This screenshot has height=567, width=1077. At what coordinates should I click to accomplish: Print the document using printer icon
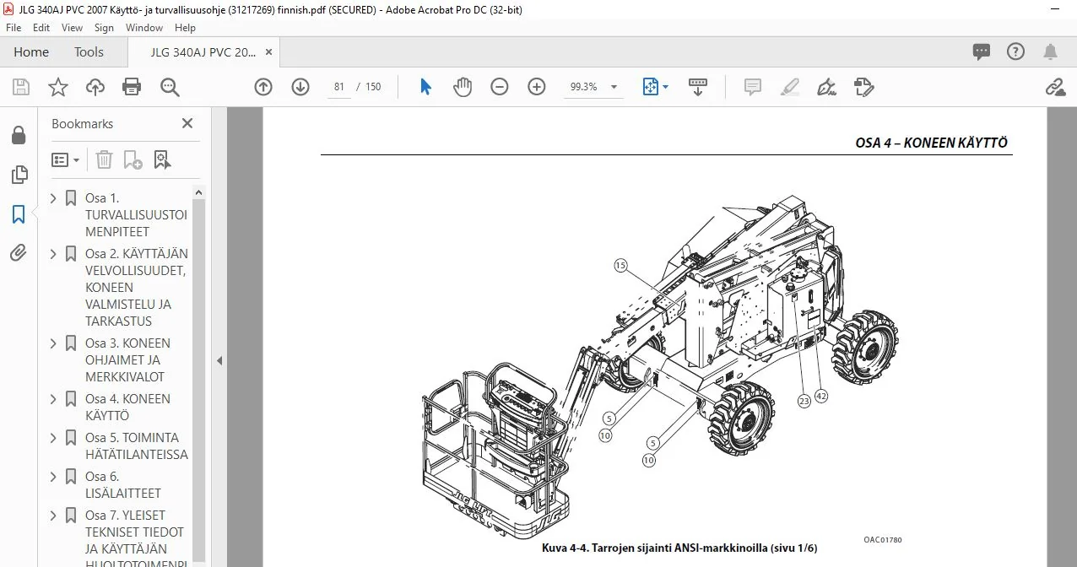(x=132, y=87)
